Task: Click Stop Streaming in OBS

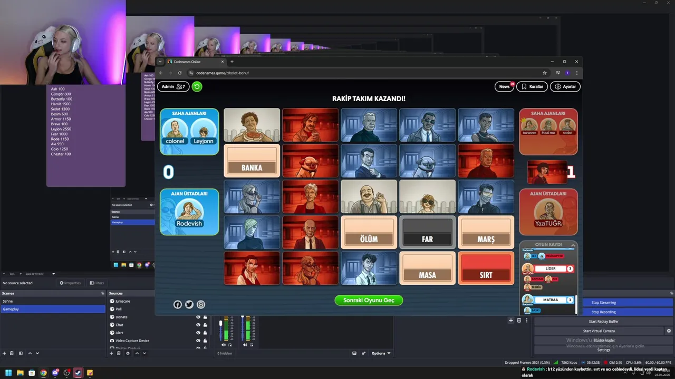Action: pos(603,303)
